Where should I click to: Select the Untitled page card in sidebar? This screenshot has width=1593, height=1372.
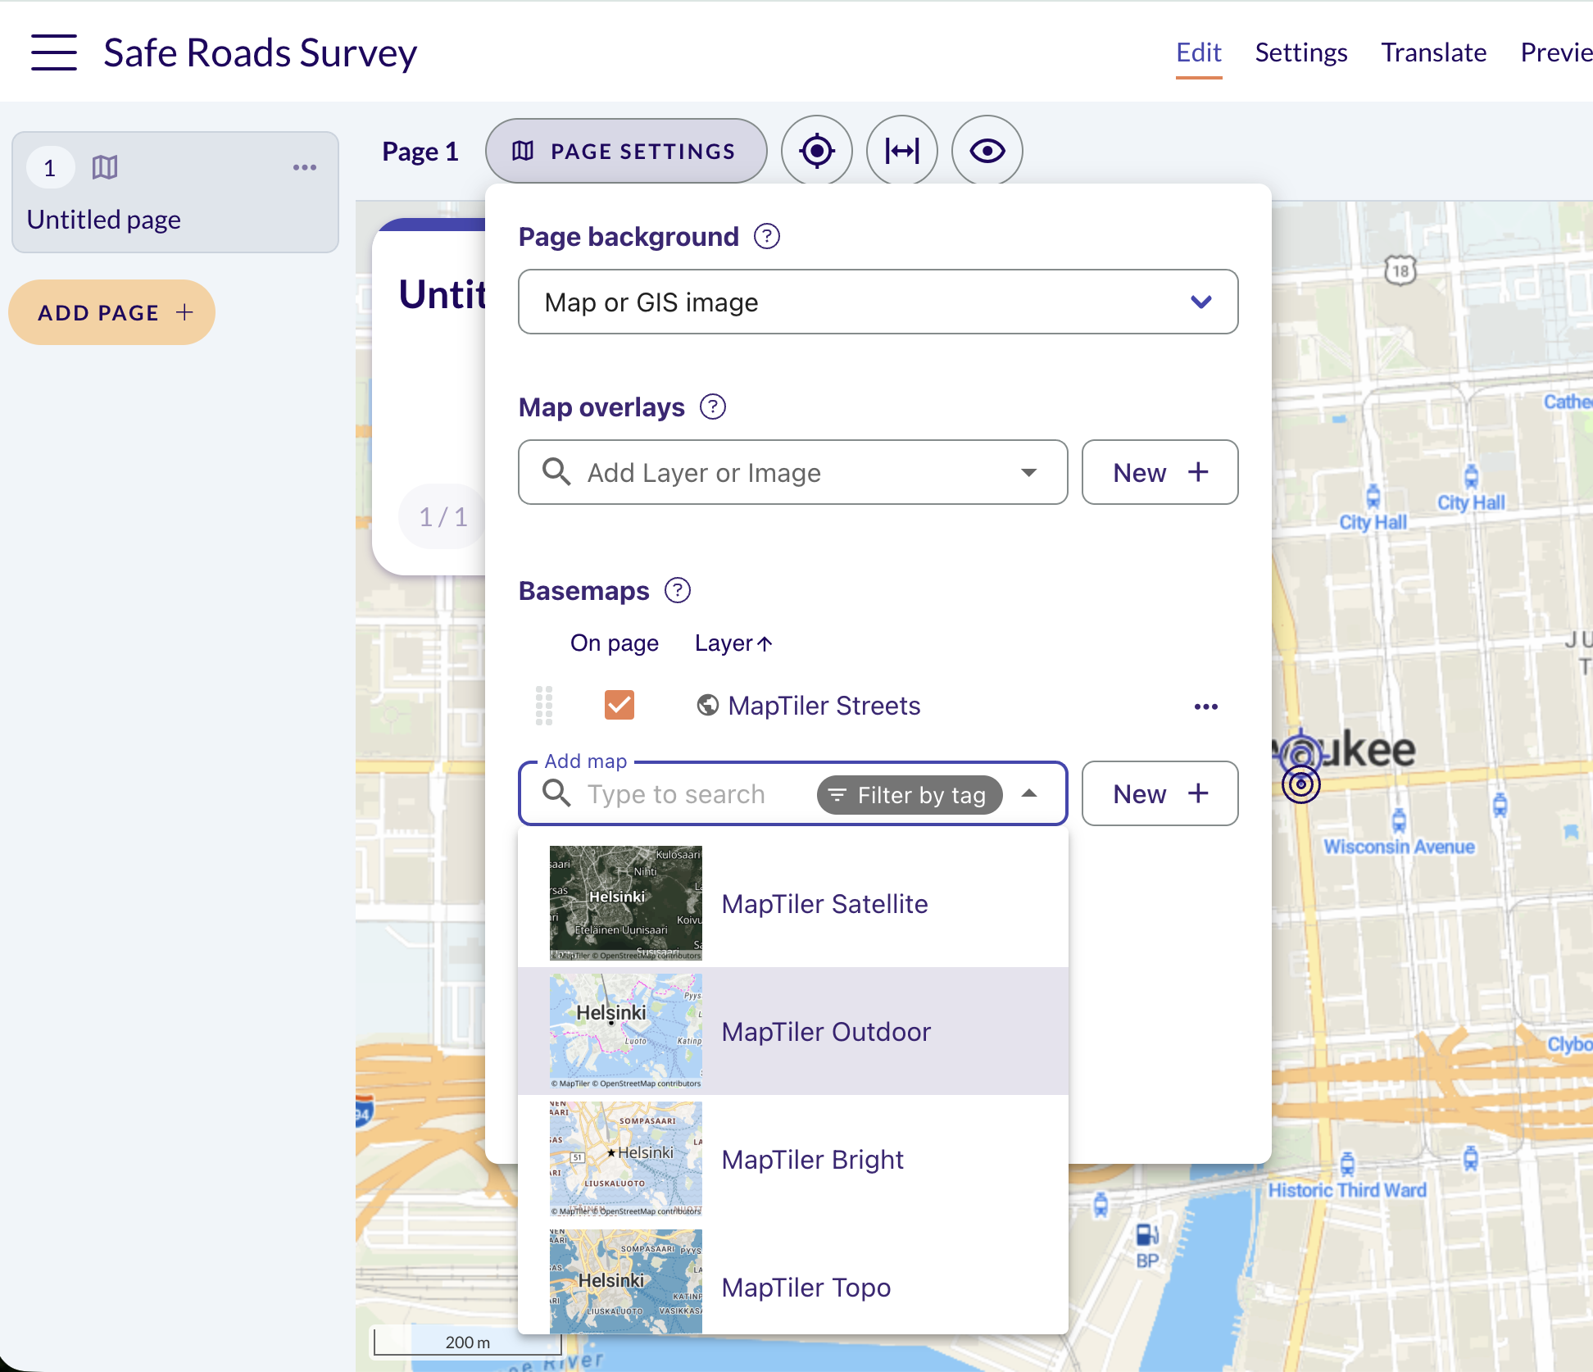click(x=175, y=192)
